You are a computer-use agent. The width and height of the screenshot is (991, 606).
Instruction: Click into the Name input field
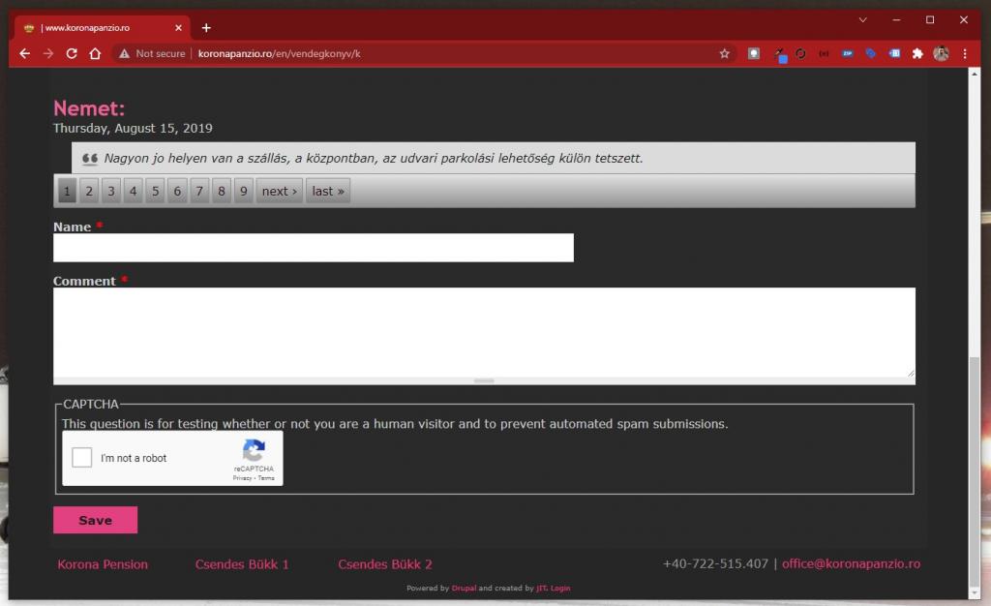coord(313,248)
